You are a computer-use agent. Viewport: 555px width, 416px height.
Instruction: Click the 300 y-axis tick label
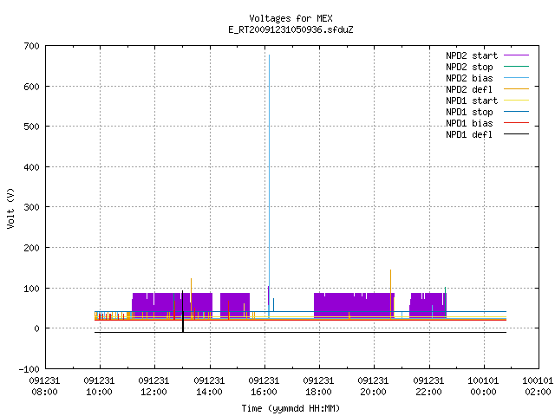click(31, 207)
